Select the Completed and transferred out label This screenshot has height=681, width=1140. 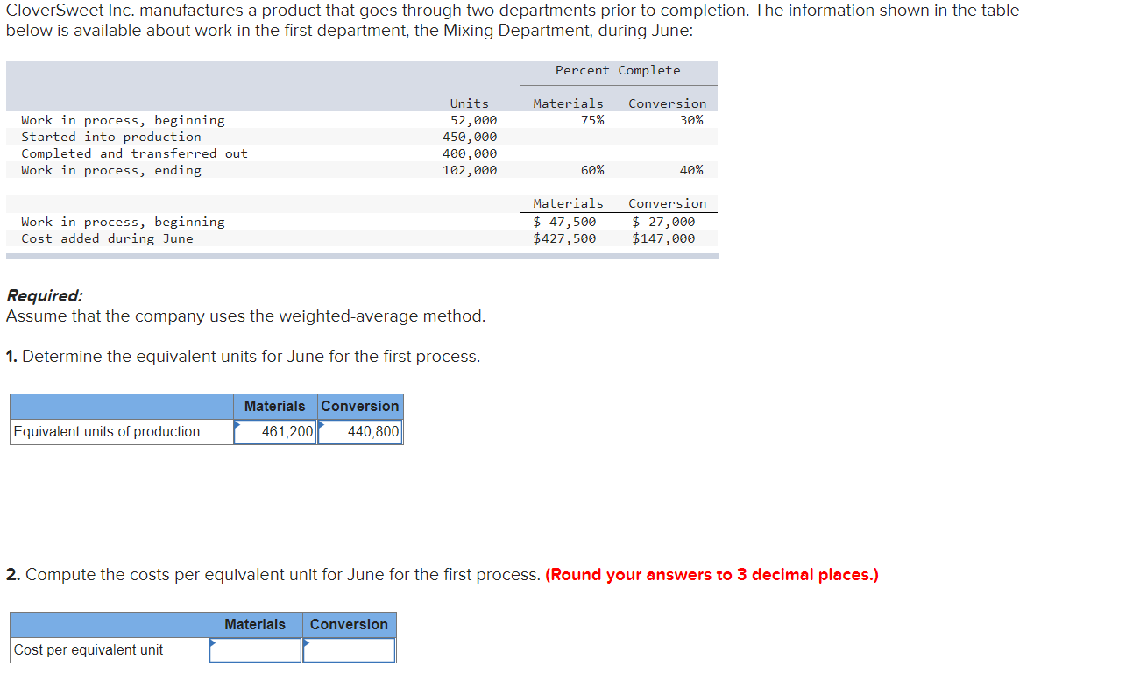[x=124, y=153]
